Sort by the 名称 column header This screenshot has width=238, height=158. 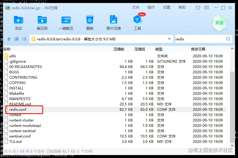[x=7, y=49]
